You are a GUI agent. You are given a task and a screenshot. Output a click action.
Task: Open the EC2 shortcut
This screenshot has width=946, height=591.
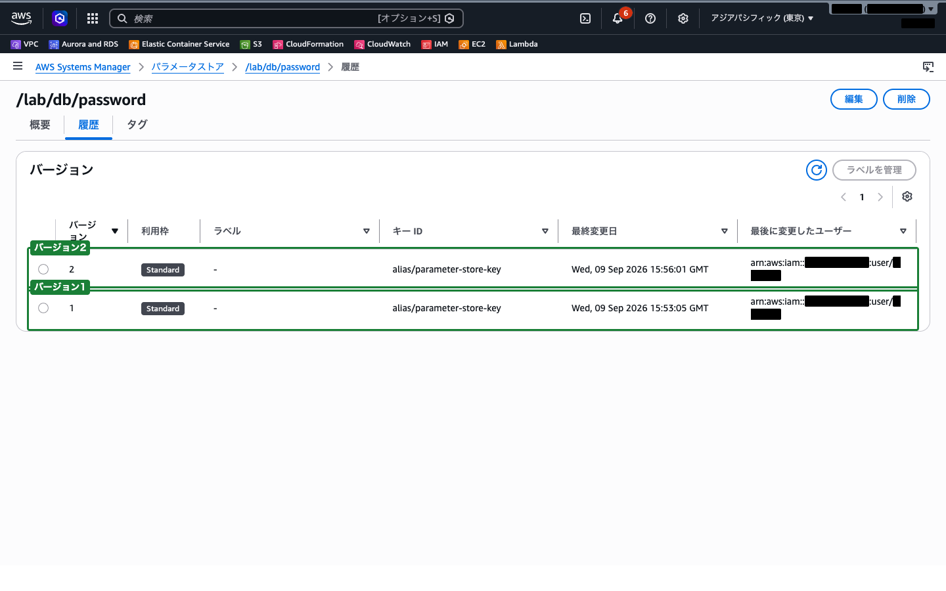pyautogui.click(x=472, y=44)
